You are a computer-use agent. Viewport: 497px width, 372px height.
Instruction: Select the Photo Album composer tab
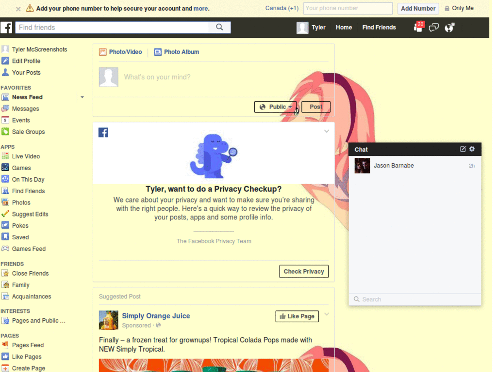click(176, 52)
